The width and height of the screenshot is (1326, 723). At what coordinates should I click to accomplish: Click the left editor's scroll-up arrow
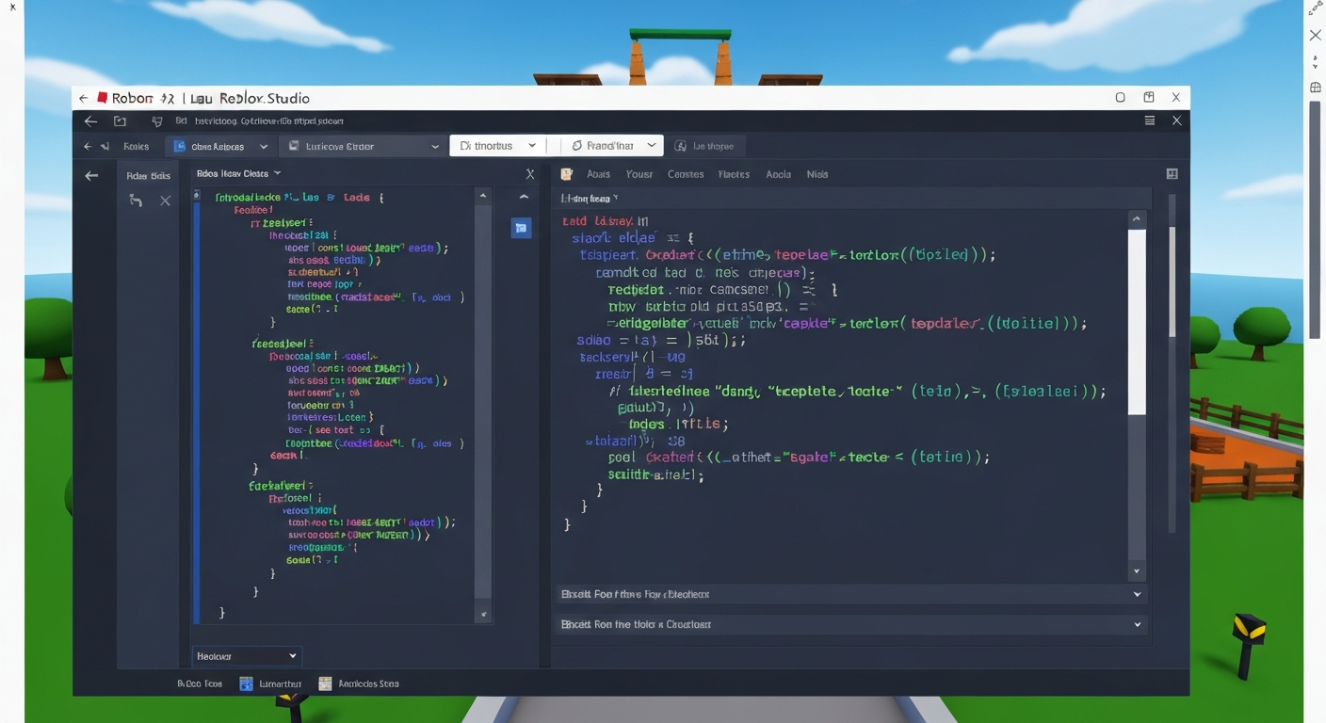tap(483, 197)
